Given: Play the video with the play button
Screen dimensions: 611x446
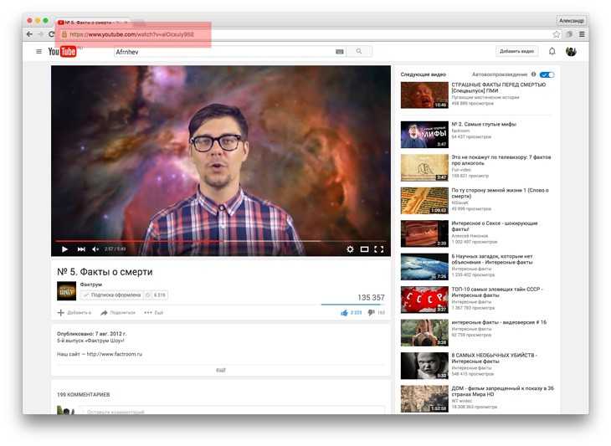Looking at the screenshot, I should coord(64,249).
